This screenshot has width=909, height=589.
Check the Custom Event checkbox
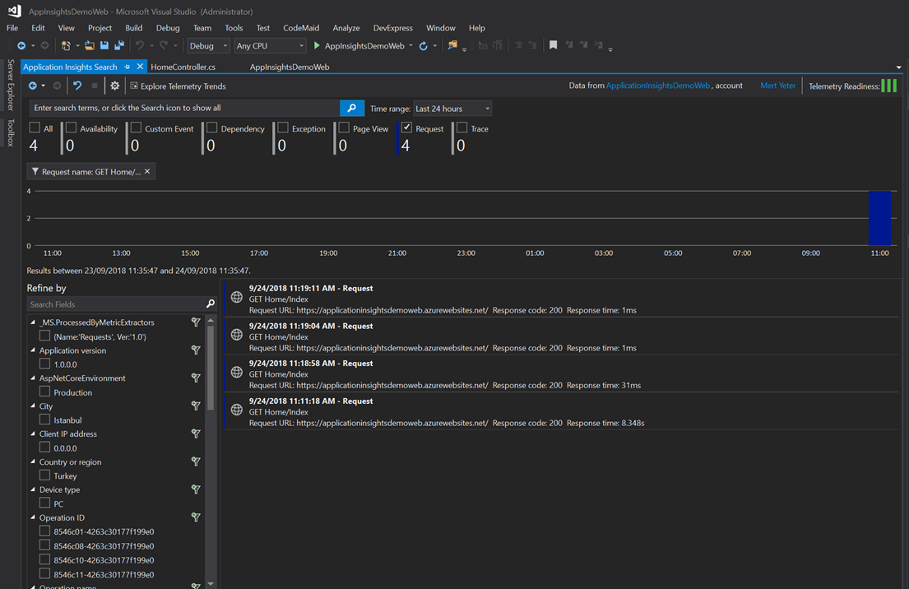(136, 128)
